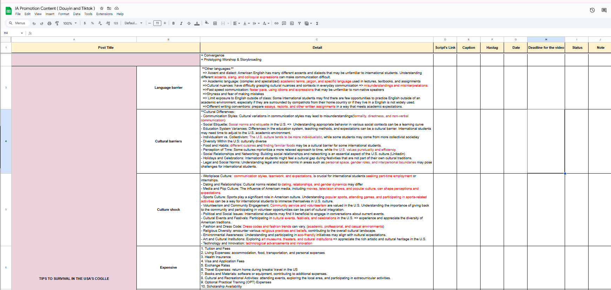The height and width of the screenshot is (290, 611).
Task: Open the Data menu
Action: pyautogui.click(x=76, y=14)
